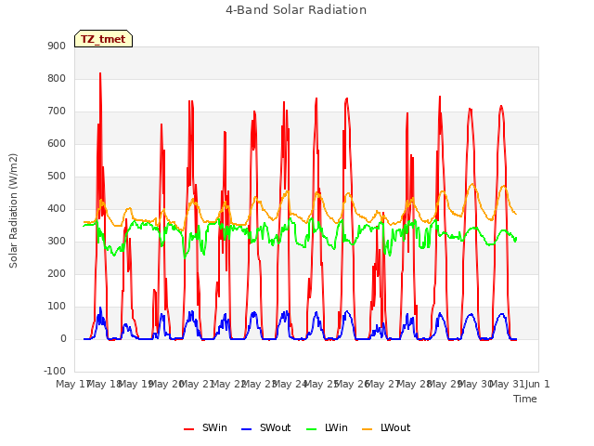Viewport: 594px width, 446px height.
Task: Click the 200 y-axis tick label
Action: tap(57, 273)
